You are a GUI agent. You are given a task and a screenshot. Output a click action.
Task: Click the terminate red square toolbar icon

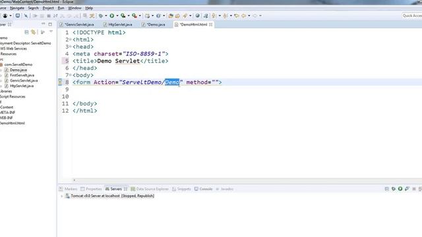tap(49, 16)
